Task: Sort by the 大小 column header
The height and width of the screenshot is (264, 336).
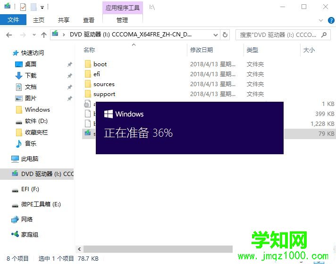Action: coord(309,50)
